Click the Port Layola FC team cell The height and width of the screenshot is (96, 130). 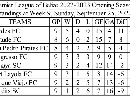pyautogui.click(x=25, y=74)
